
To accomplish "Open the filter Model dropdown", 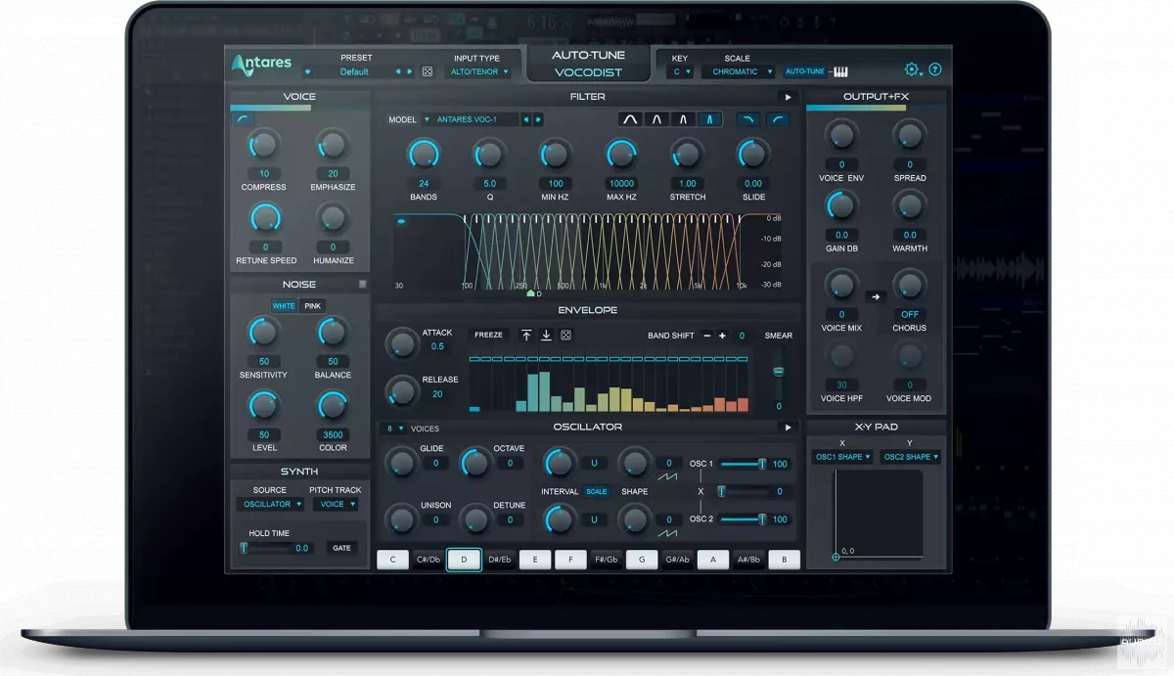I will pyautogui.click(x=471, y=119).
